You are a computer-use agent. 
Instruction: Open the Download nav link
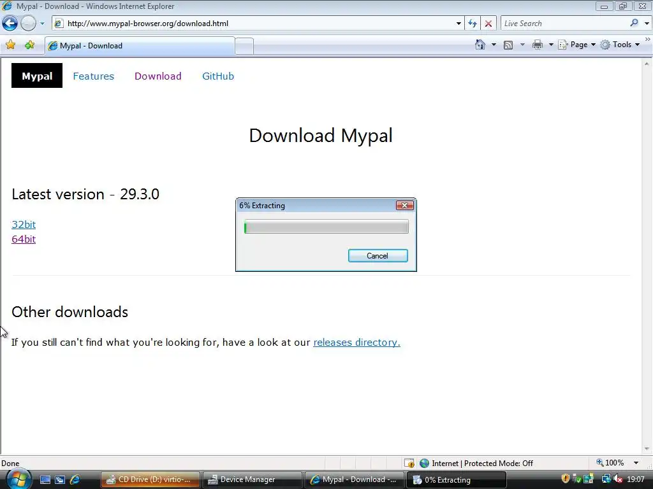pyautogui.click(x=158, y=76)
